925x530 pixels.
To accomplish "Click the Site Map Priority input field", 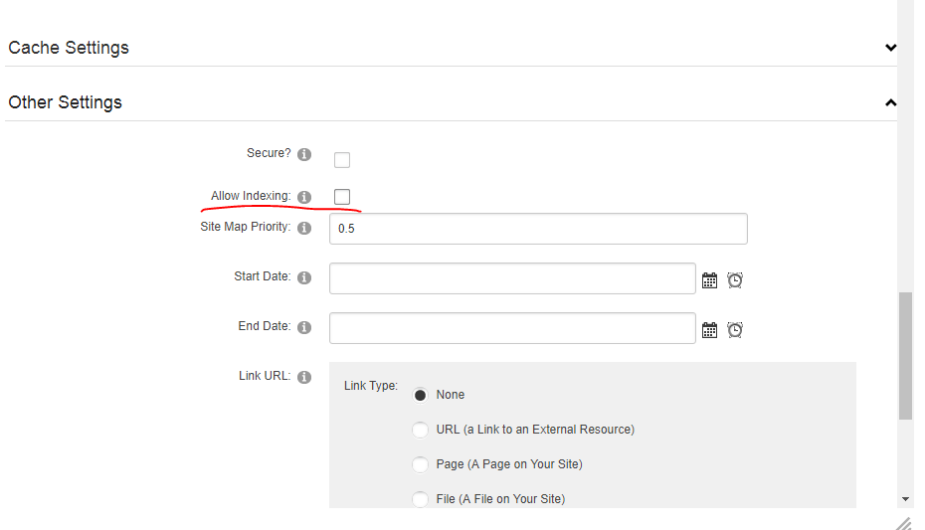I will (538, 229).
